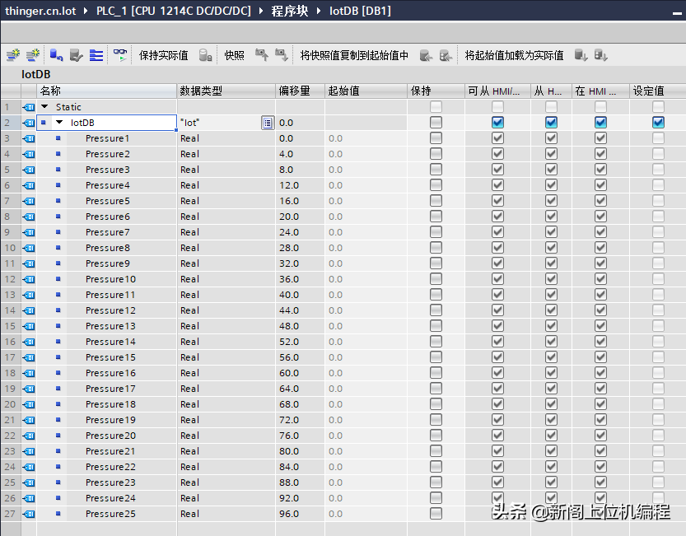The image size is (686, 536).
Task: Click first copy icon after 将快照值复制到起始值中
Action: tap(426, 55)
